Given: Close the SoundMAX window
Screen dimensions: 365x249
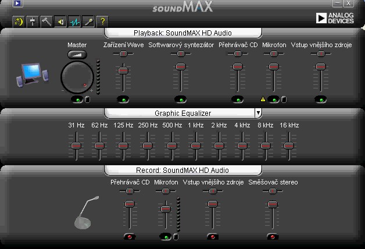Looking at the screenshot, I should tap(348, 3).
